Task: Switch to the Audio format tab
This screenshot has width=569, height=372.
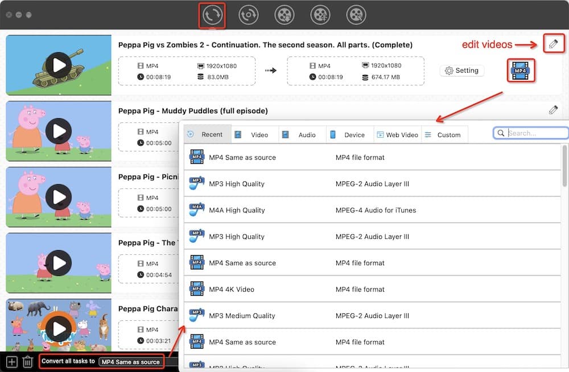Action: tap(302, 135)
